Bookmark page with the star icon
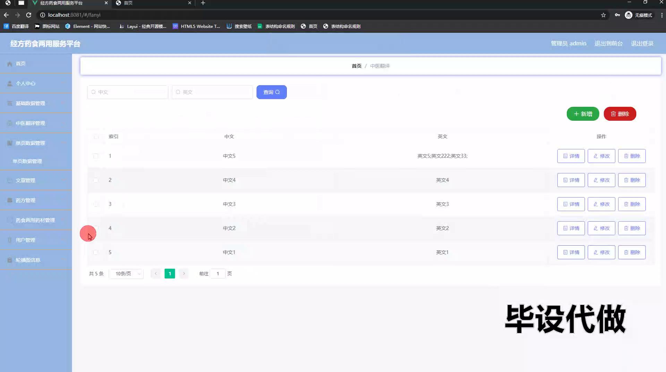 click(x=603, y=15)
